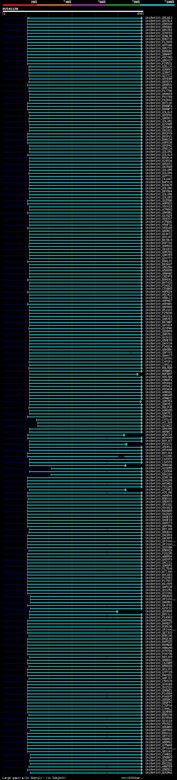Select the UniRef100_Q8VZE8 label
This screenshot has width=177, height=780.
click(x=159, y=30)
